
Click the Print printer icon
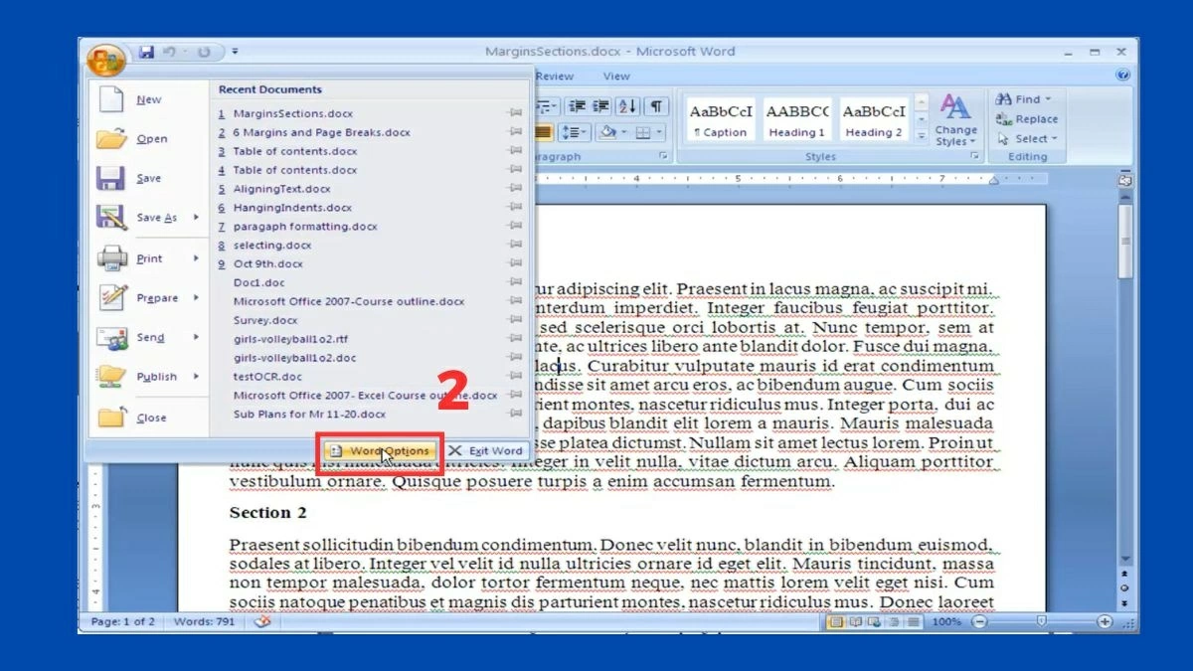pyautogui.click(x=111, y=258)
